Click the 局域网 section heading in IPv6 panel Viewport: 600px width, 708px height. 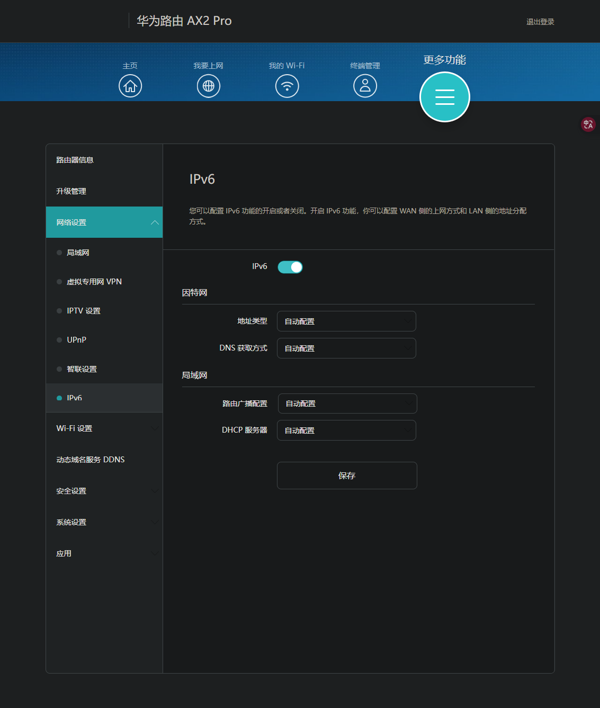[x=195, y=375]
